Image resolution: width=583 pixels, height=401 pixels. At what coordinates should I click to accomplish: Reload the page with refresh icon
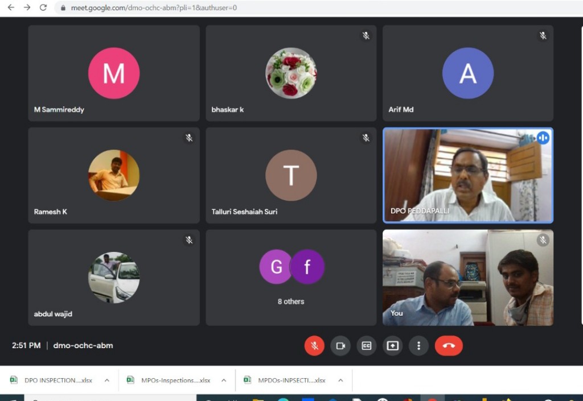tap(43, 8)
